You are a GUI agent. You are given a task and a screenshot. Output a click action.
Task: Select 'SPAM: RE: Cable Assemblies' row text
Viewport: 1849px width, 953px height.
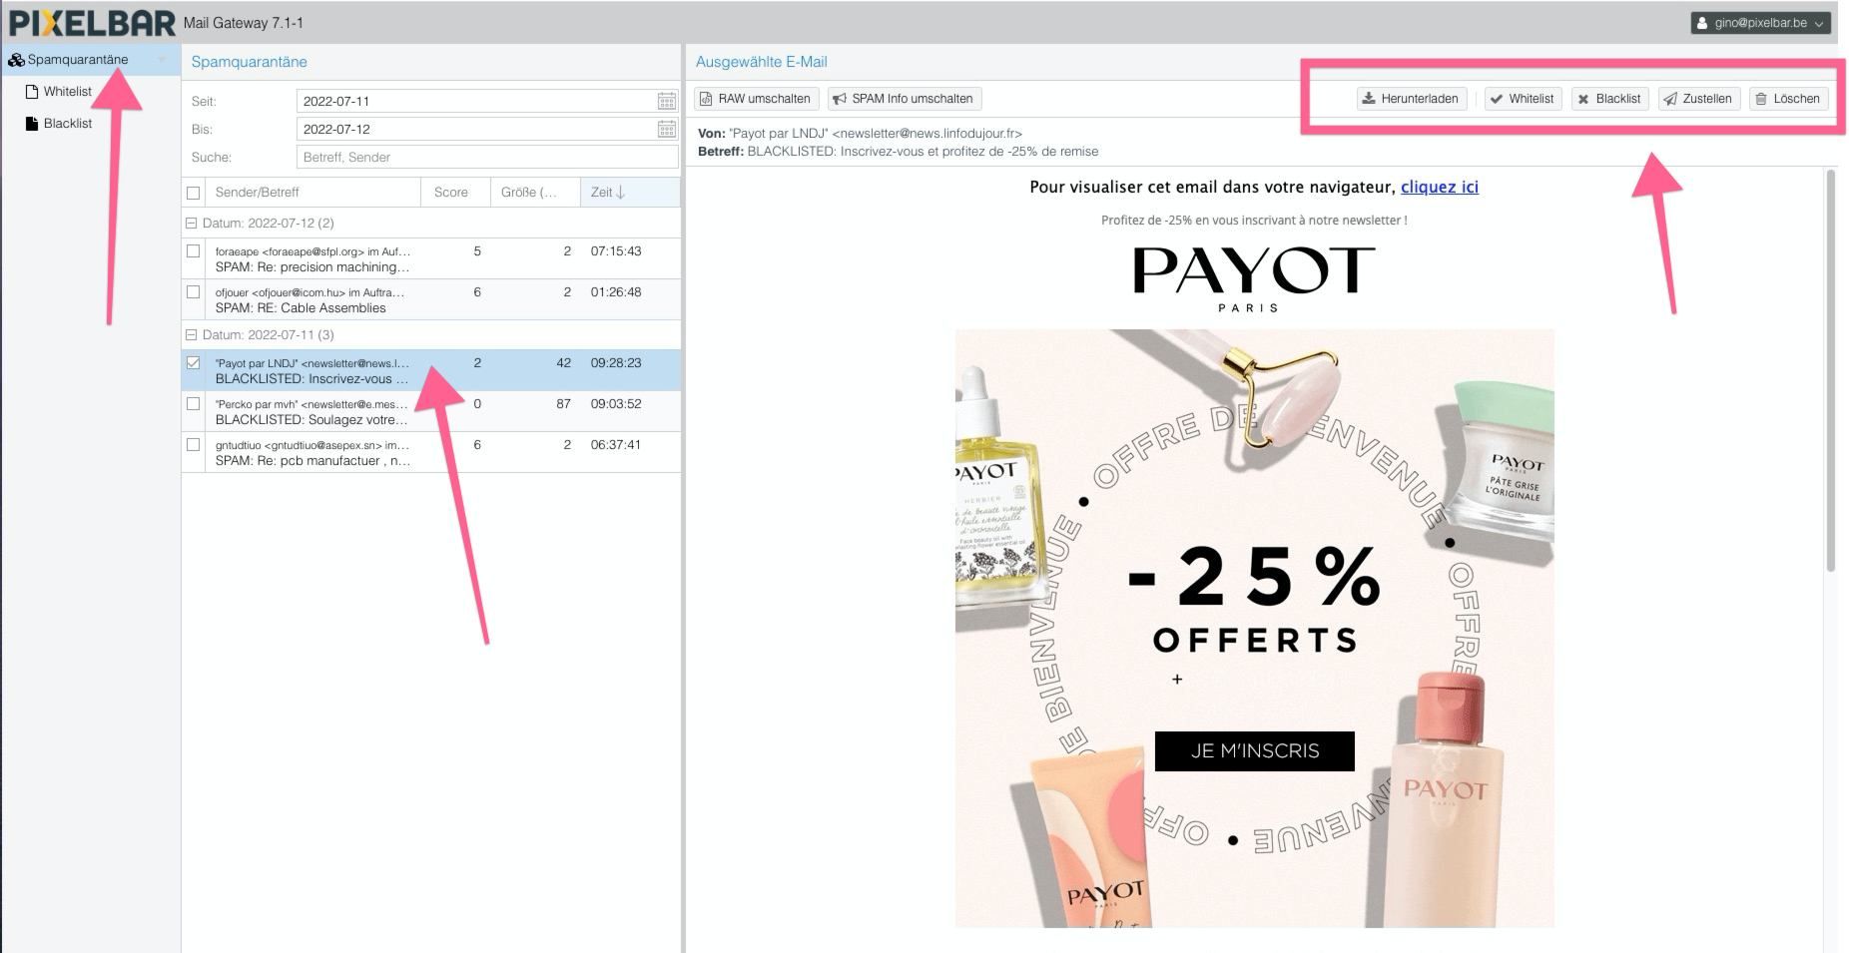(301, 308)
